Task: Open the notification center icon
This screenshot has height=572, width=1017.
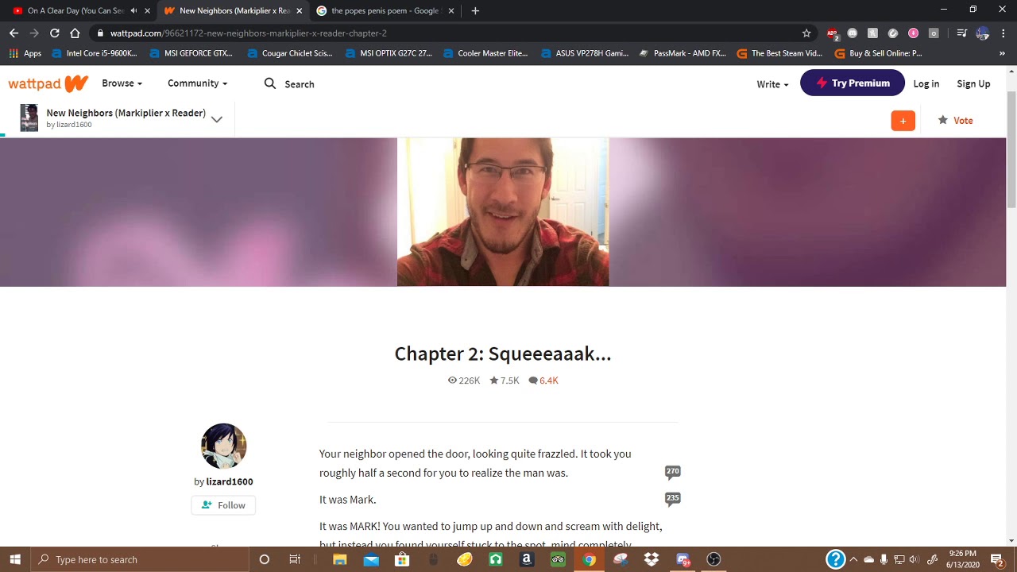Action: pos(997,559)
